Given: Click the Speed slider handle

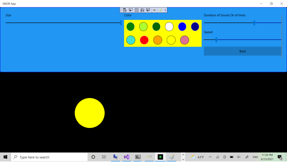Looking at the screenshot, I should (216, 40).
